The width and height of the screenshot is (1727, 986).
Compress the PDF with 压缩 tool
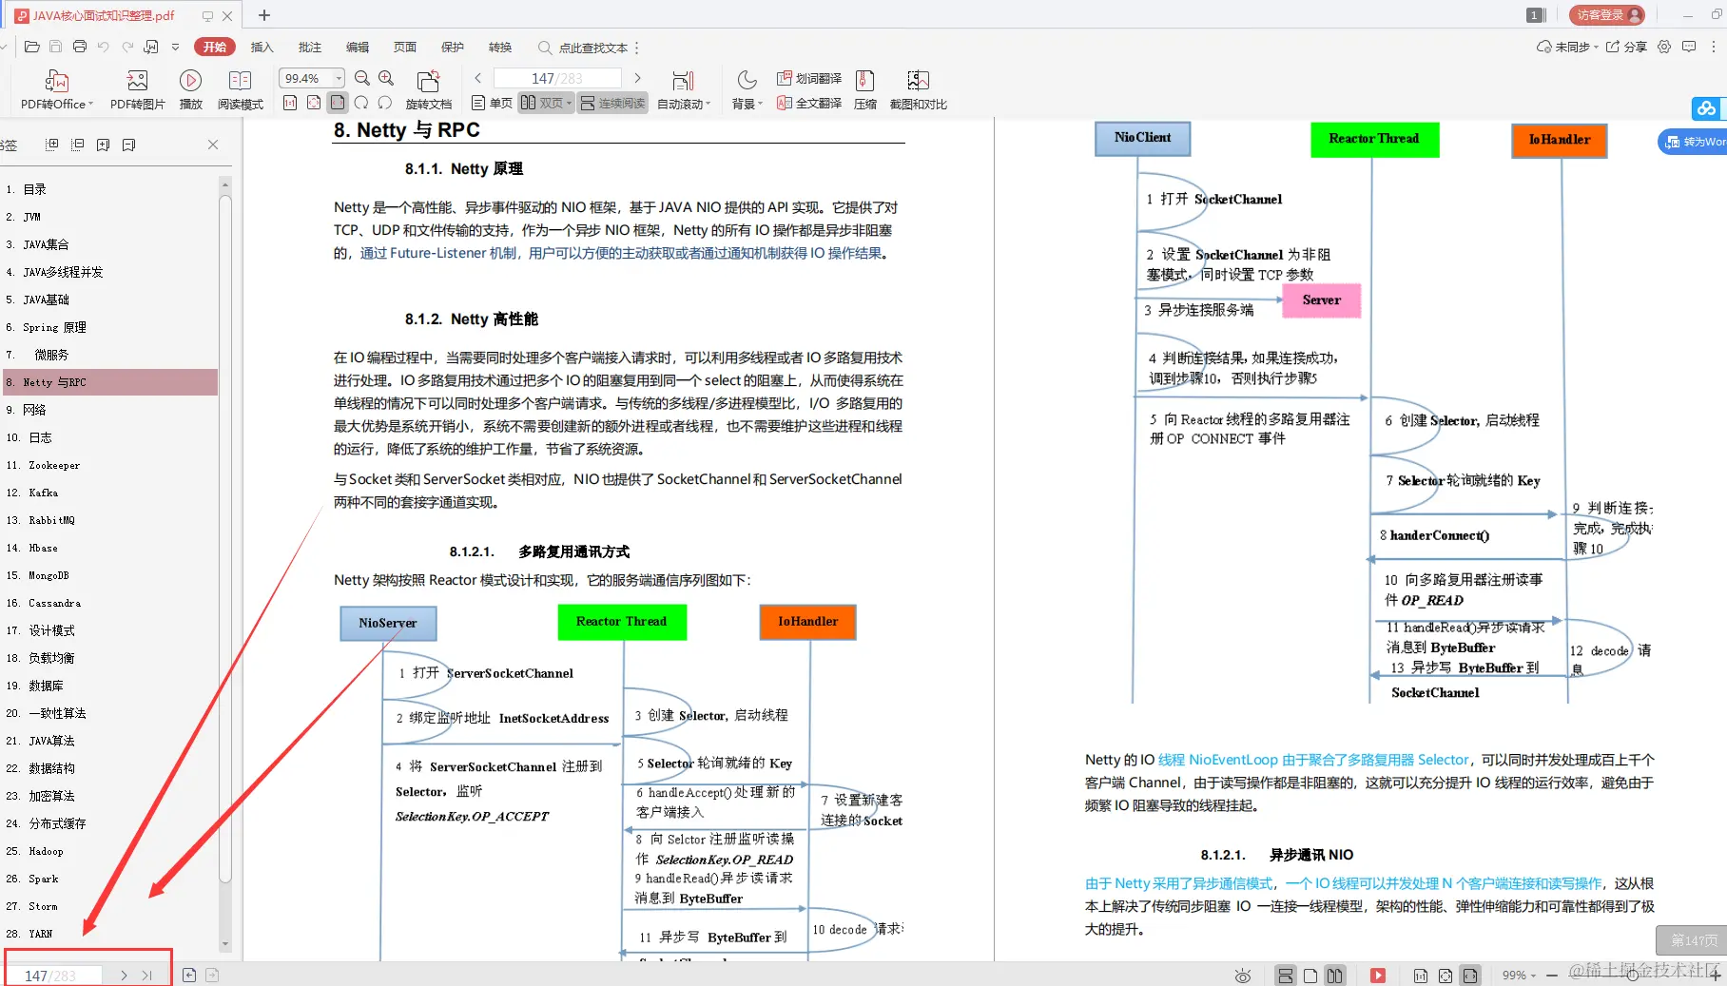(x=864, y=90)
